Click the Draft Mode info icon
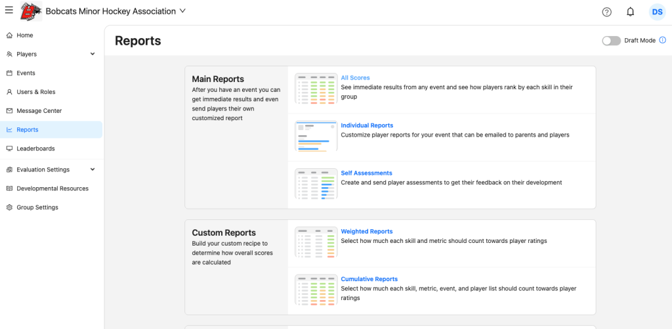672x329 pixels. click(x=662, y=41)
